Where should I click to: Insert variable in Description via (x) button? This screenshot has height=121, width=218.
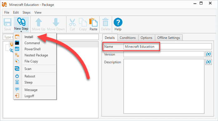[x=208, y=62]
